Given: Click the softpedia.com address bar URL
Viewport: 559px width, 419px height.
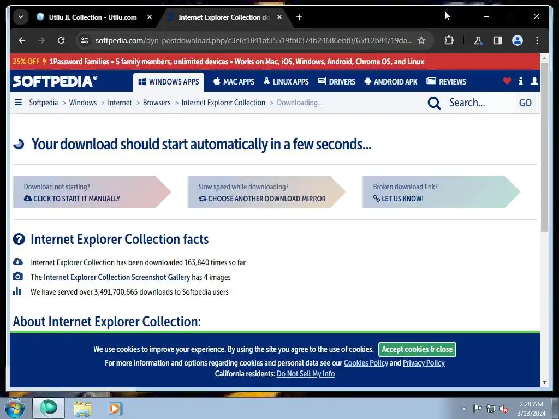Looking at the screenshot, I should pyautogui.click(x=253, y=40).
